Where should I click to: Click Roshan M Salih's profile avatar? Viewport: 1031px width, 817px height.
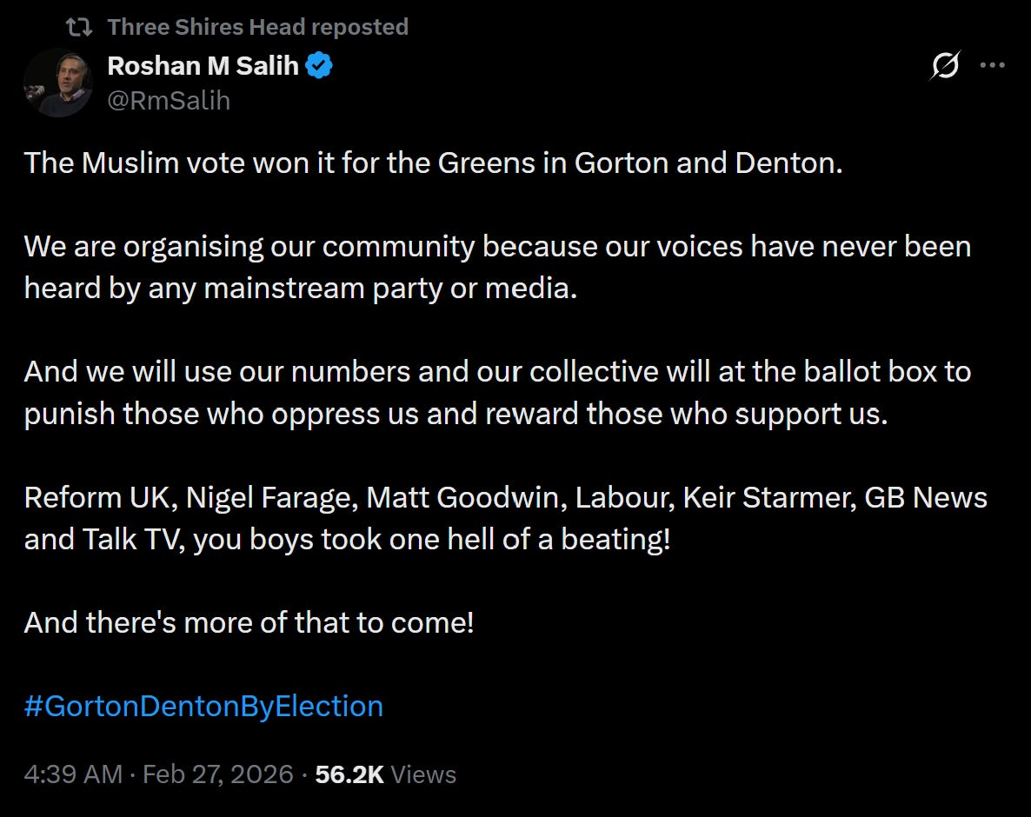tap(57, 83)
